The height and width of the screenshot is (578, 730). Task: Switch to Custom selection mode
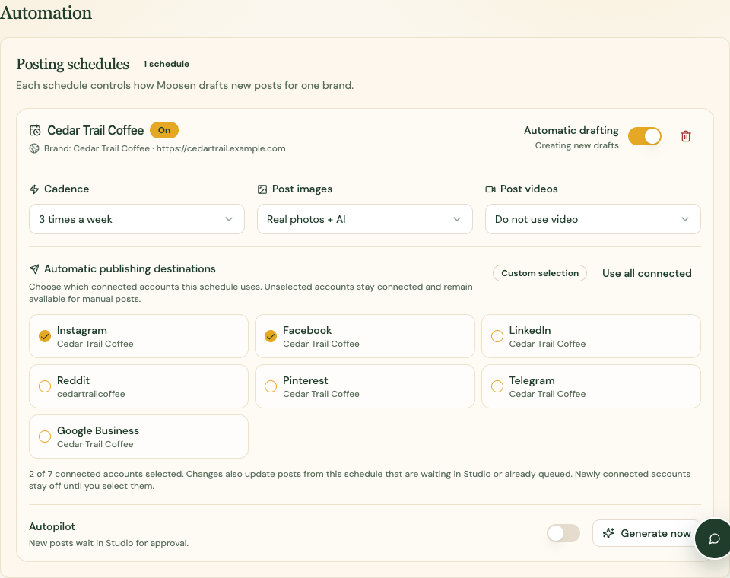click(540, 273)
